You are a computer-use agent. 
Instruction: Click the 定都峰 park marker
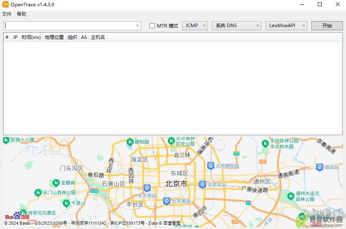[56, 183]
